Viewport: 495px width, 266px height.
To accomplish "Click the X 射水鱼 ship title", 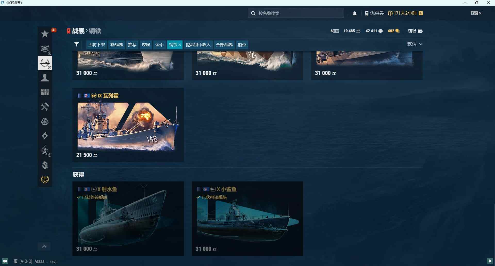I will click(x=107, y=189).
